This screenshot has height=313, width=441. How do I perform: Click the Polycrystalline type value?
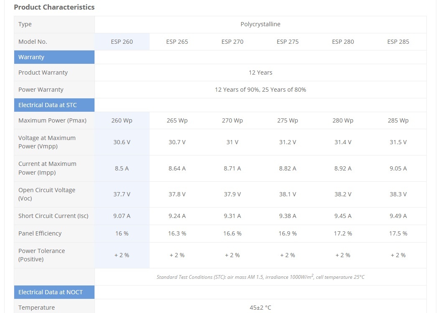click(260, 24)
